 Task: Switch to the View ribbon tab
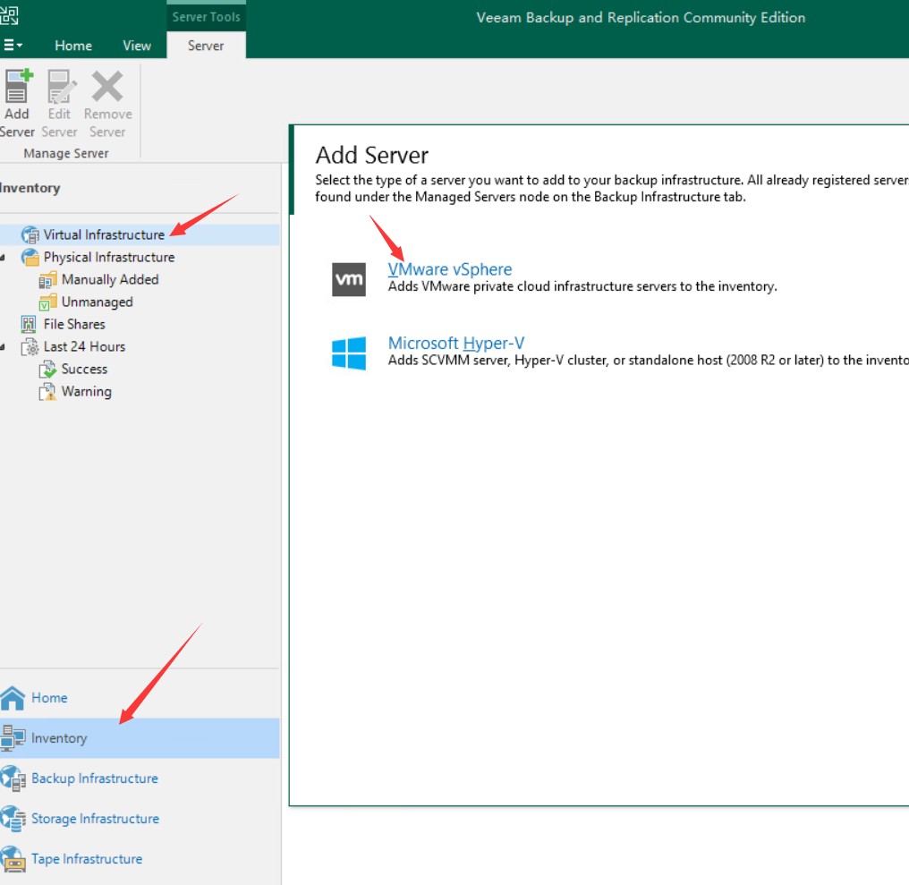(137, 46)
